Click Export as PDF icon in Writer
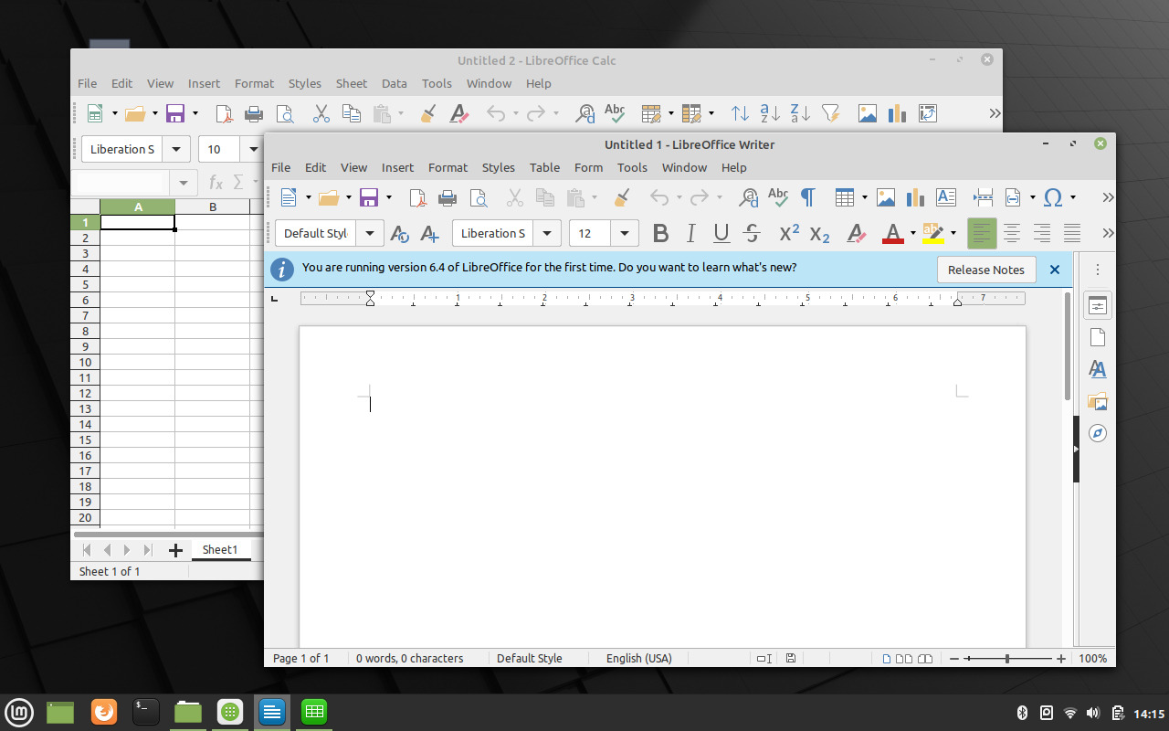Viewport: 1169px width, 731px height. coord(417,197)
